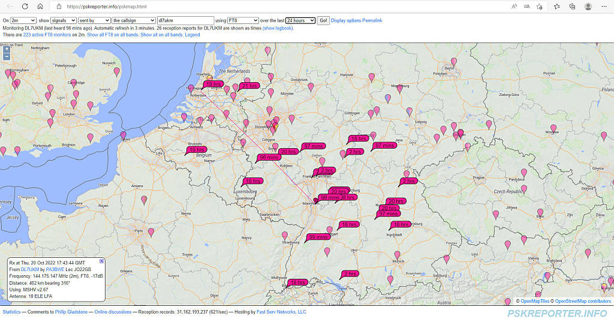Image resolution: width=614 pixels, height=319 pixels.
Task: Open the "sent by" direction dropdown
Action: pos(94,20)
